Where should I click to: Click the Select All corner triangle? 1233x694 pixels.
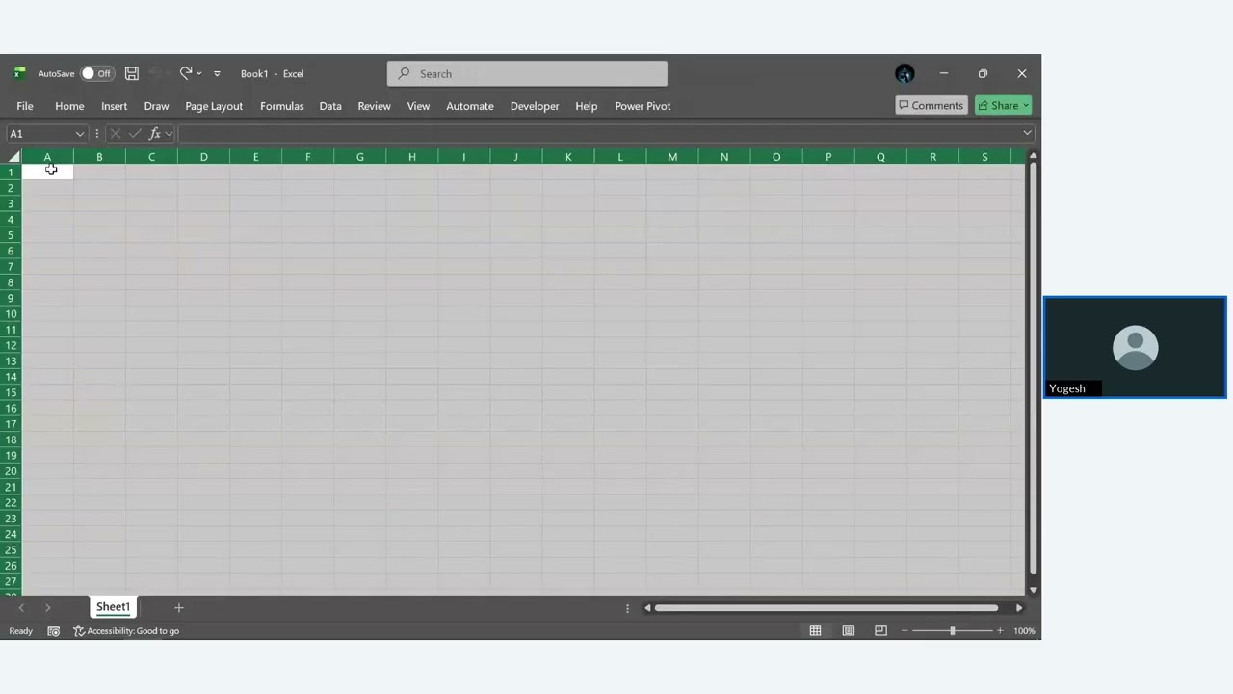point(13,156)
